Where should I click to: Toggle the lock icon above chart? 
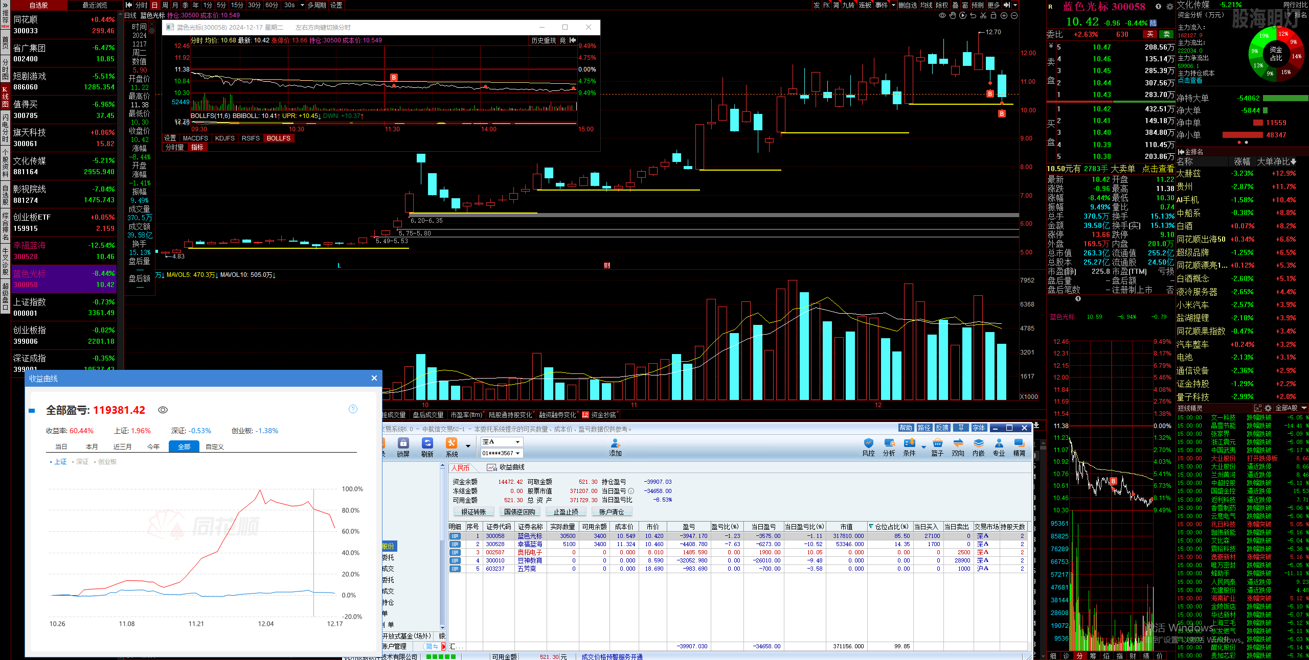tap(994, 16)
